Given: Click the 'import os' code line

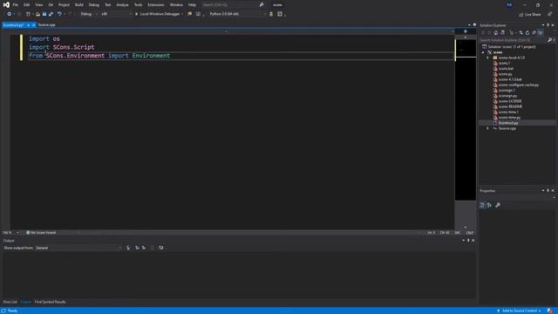Looking at the screenshot, I should (44, 38).
